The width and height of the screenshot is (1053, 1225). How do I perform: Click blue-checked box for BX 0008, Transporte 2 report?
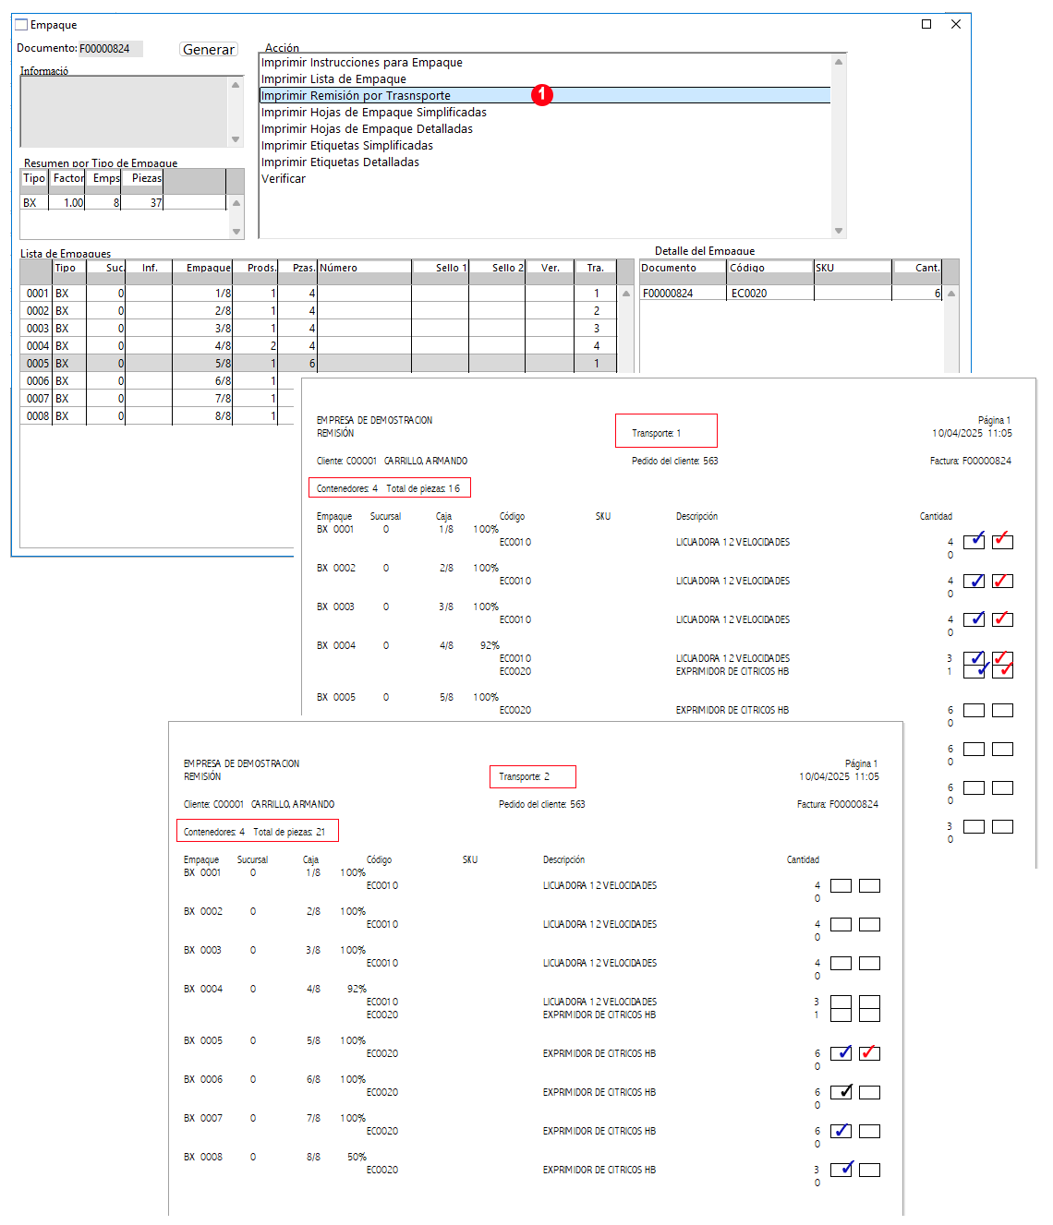click(841, 1170)
